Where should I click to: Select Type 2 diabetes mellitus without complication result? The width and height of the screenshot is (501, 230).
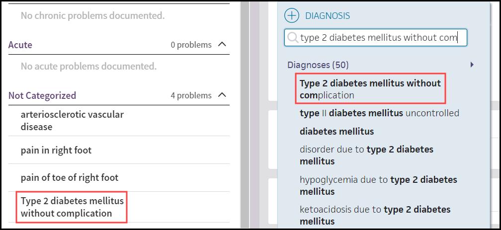point(370,89)
